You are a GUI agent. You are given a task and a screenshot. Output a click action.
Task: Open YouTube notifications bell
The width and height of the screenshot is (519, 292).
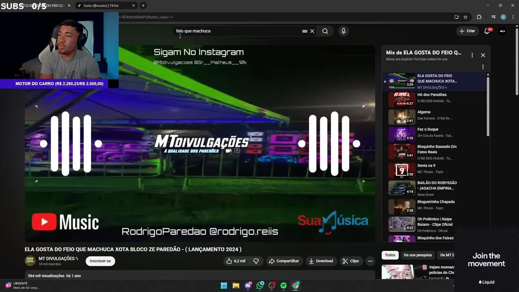(487, 31)
